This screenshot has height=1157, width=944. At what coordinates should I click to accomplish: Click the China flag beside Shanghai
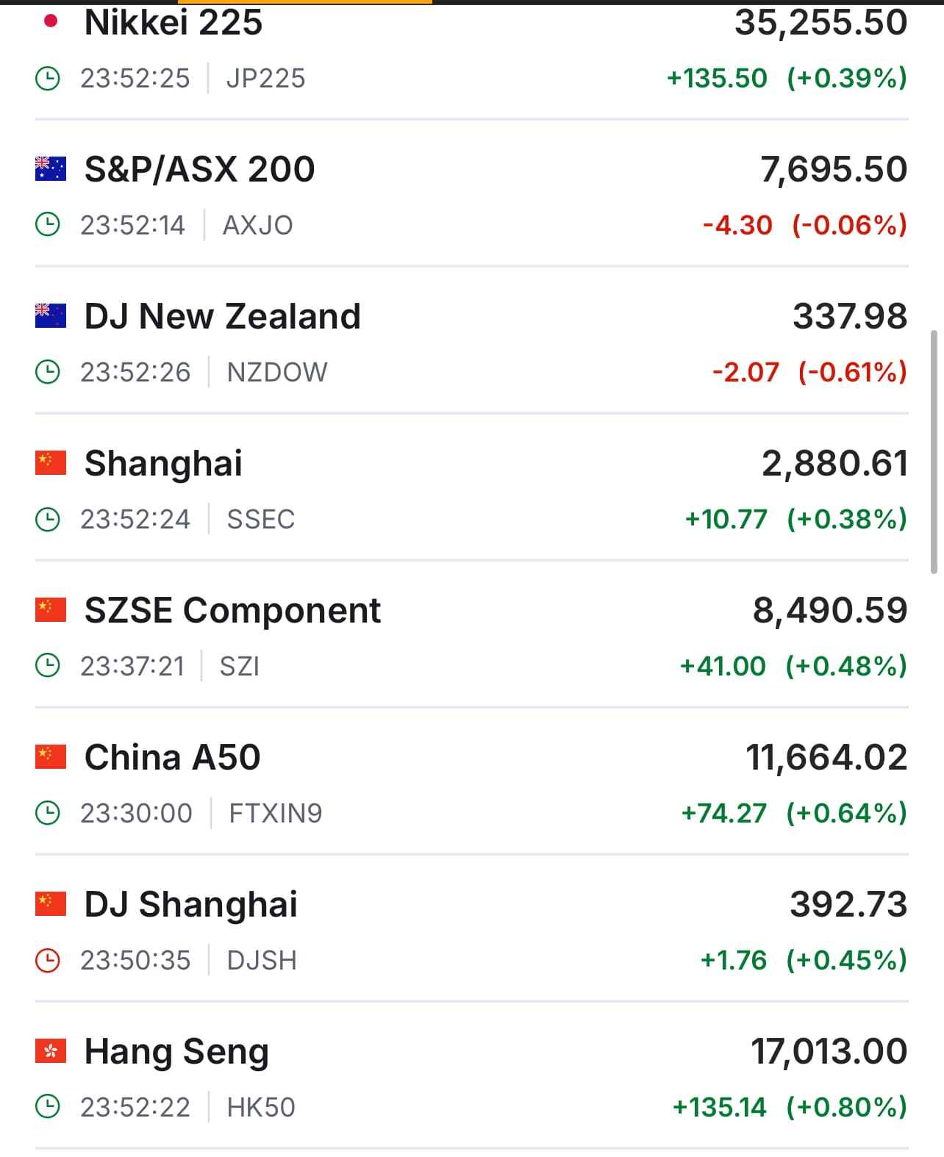[51, 463]
